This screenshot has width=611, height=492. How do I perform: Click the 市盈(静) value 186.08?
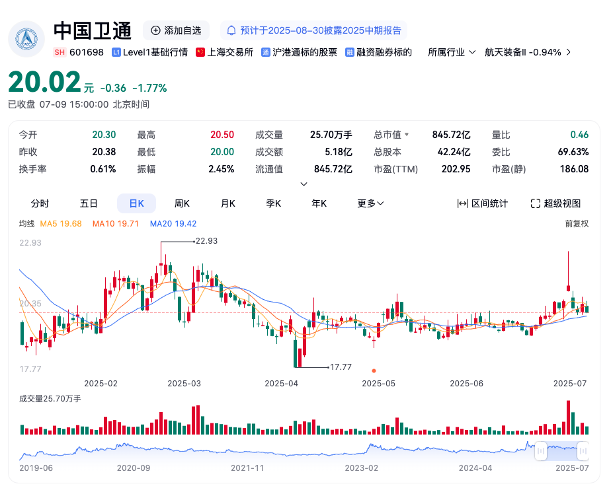(575, 169)
